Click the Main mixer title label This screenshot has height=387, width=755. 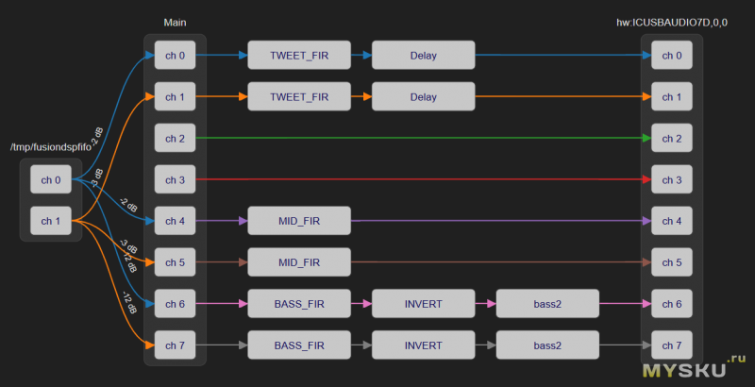click(x=175, y=22)
